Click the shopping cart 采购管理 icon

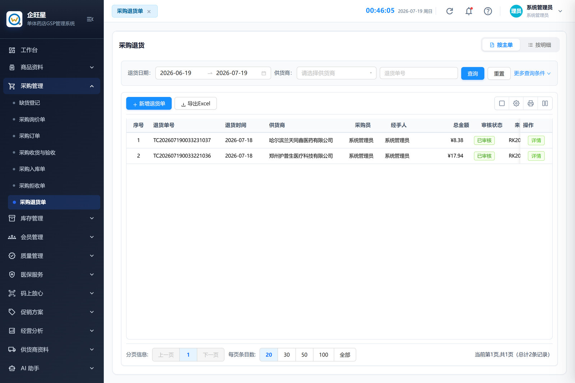pyautogui.click(x=12, y=86)
